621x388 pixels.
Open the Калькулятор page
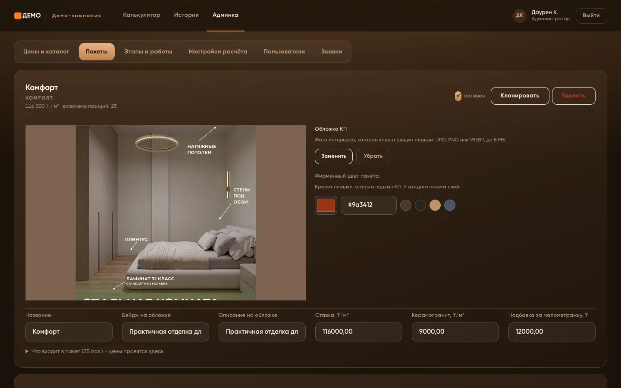pos(141,15)
